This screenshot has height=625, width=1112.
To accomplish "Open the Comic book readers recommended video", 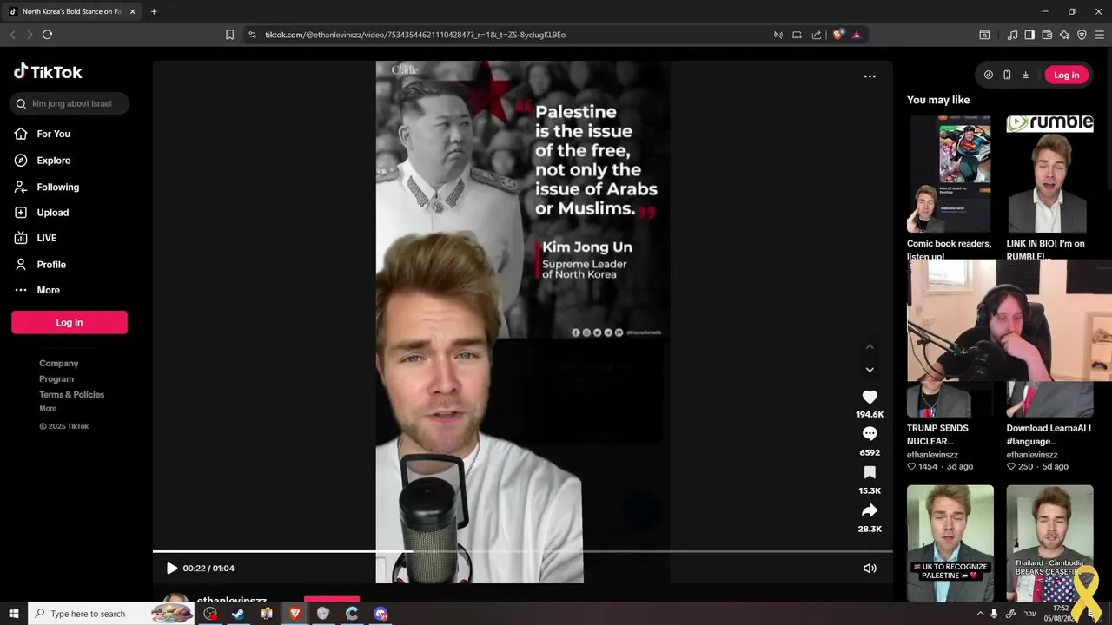I will tap(950, 174).
